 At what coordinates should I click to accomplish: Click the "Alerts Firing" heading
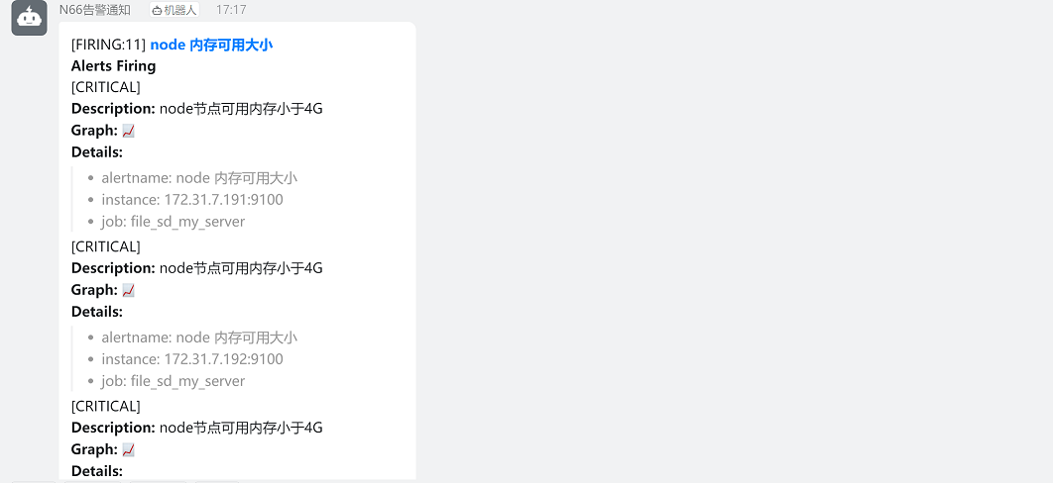pos(113,66)
